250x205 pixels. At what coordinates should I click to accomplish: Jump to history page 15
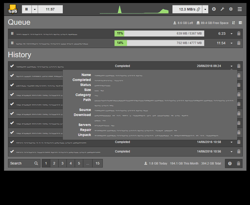pyautogui.click(x=97, y=163)
